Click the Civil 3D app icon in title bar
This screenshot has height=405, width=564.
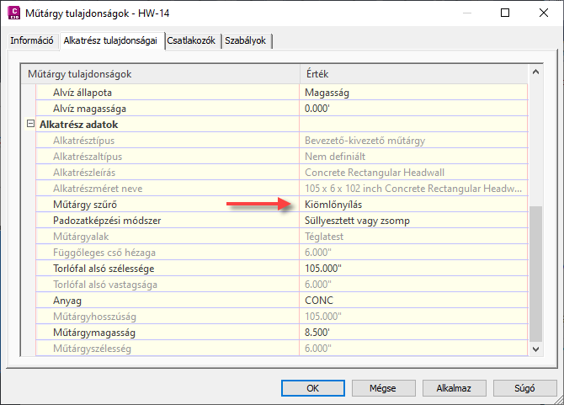click(13, 13)
